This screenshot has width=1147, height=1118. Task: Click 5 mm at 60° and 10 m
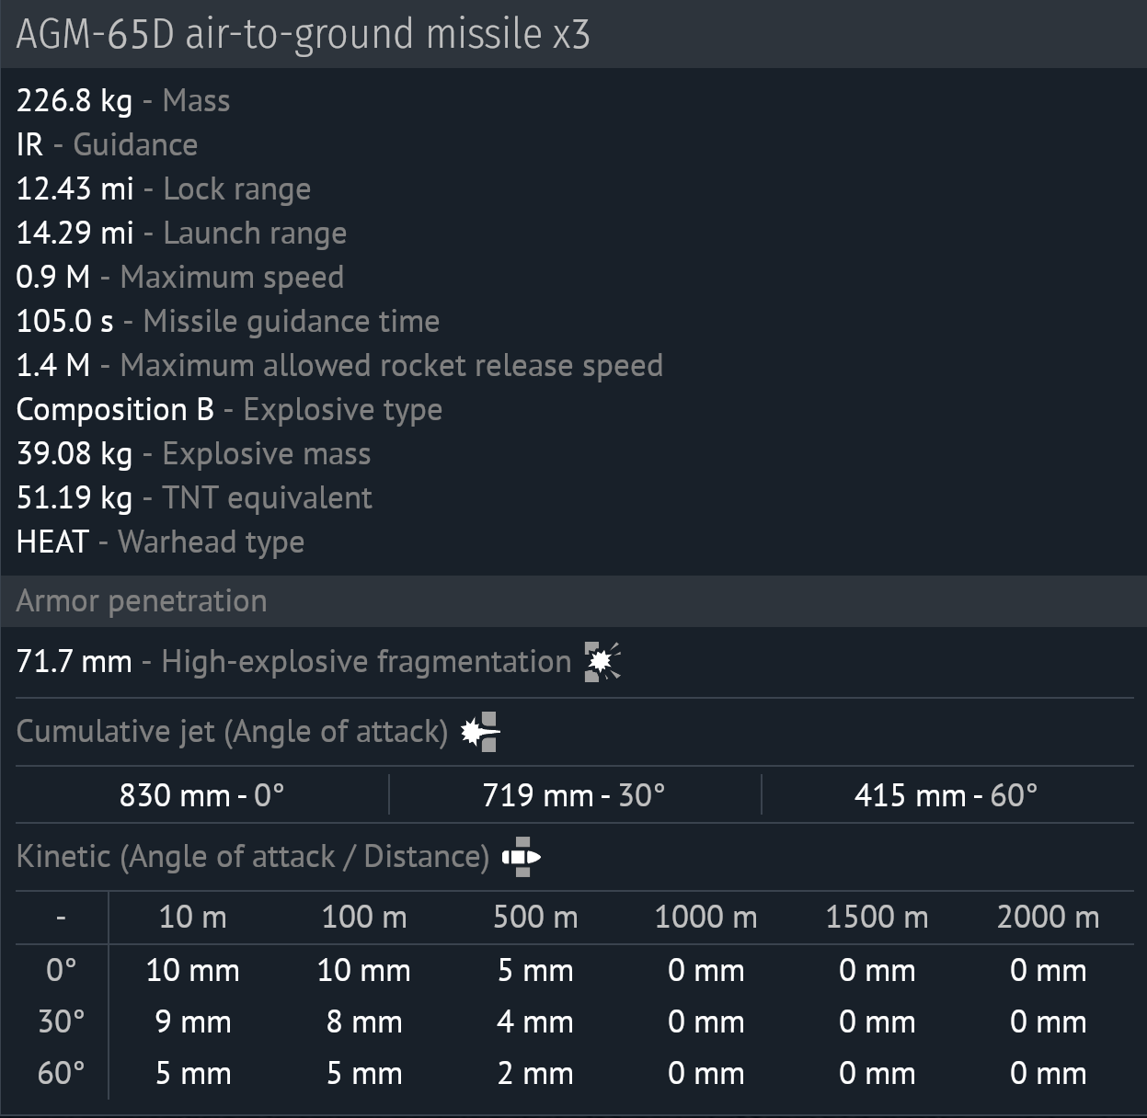click(x=192, y=1073)
